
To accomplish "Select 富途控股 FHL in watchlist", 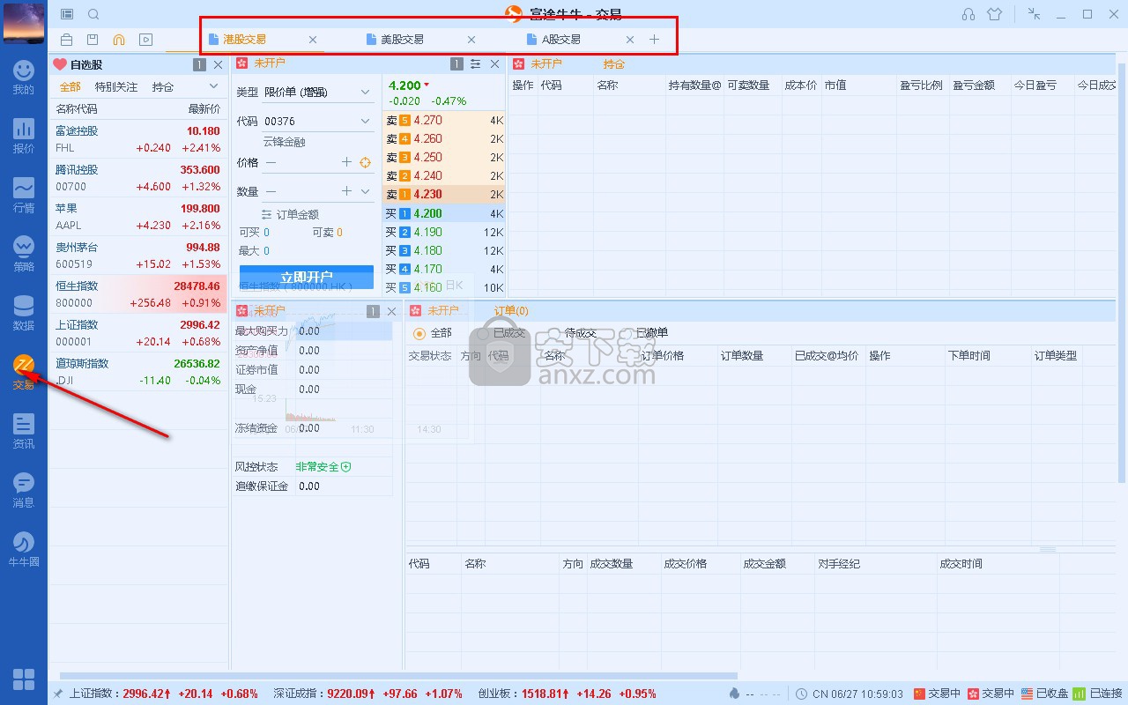I will [x=138, y=139].
